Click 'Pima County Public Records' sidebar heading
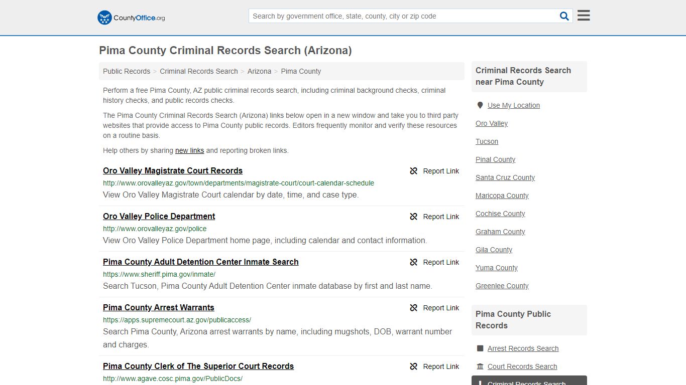This screenshot has height=385, width=686. [513, 320]
